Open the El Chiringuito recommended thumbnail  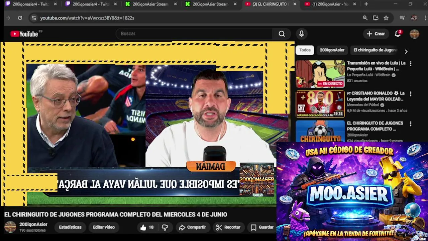[x=320, y=131]
